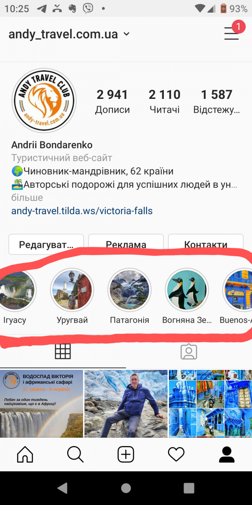Viewport: 252px width, 505px height.
Task: Switch to the tagged photos tab
Action: click(189, 352)
